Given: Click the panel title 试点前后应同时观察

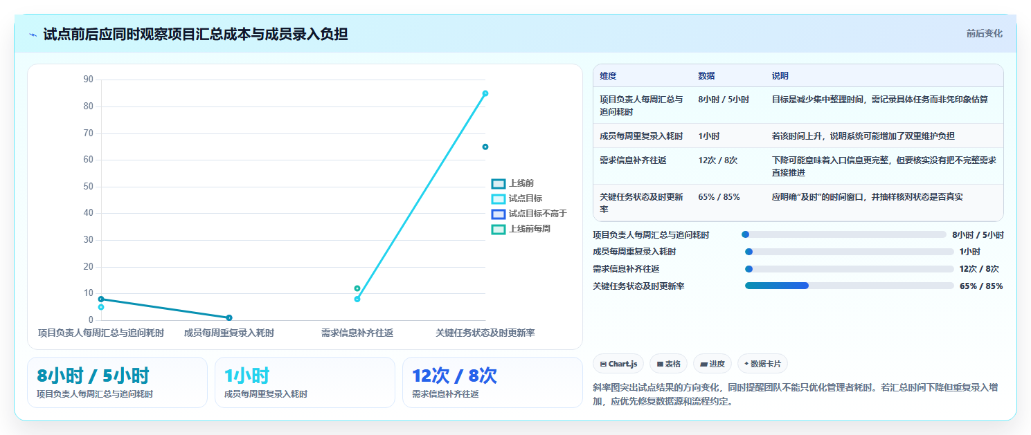Looking at the screenshot, I should (195, 34).
